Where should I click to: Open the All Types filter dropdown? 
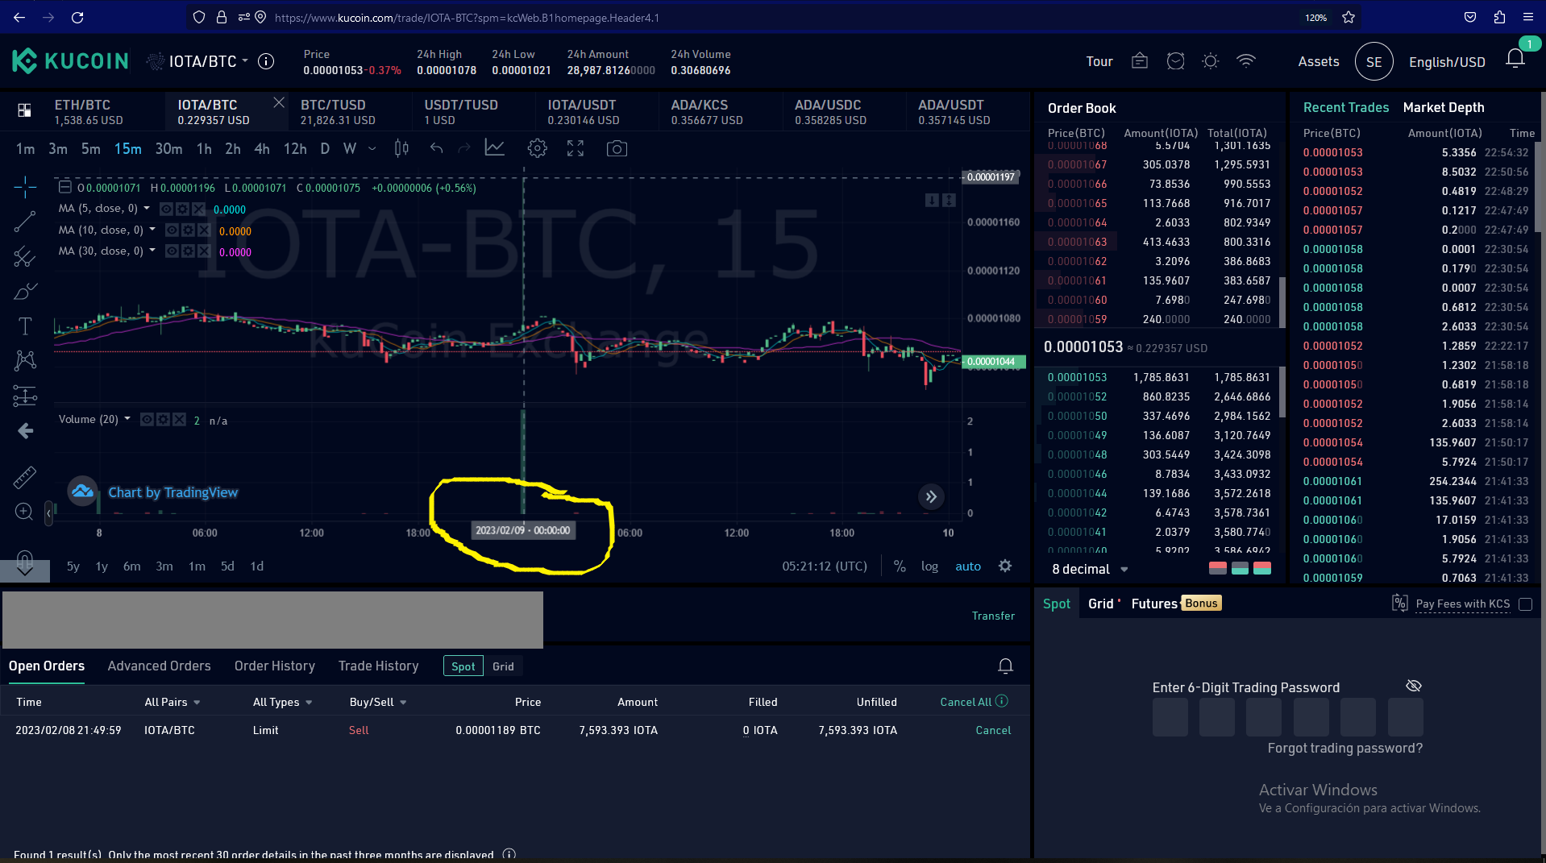[x=282, y=702]
